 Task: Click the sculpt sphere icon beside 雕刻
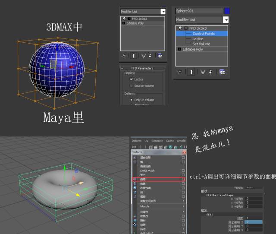coord(135,221)
